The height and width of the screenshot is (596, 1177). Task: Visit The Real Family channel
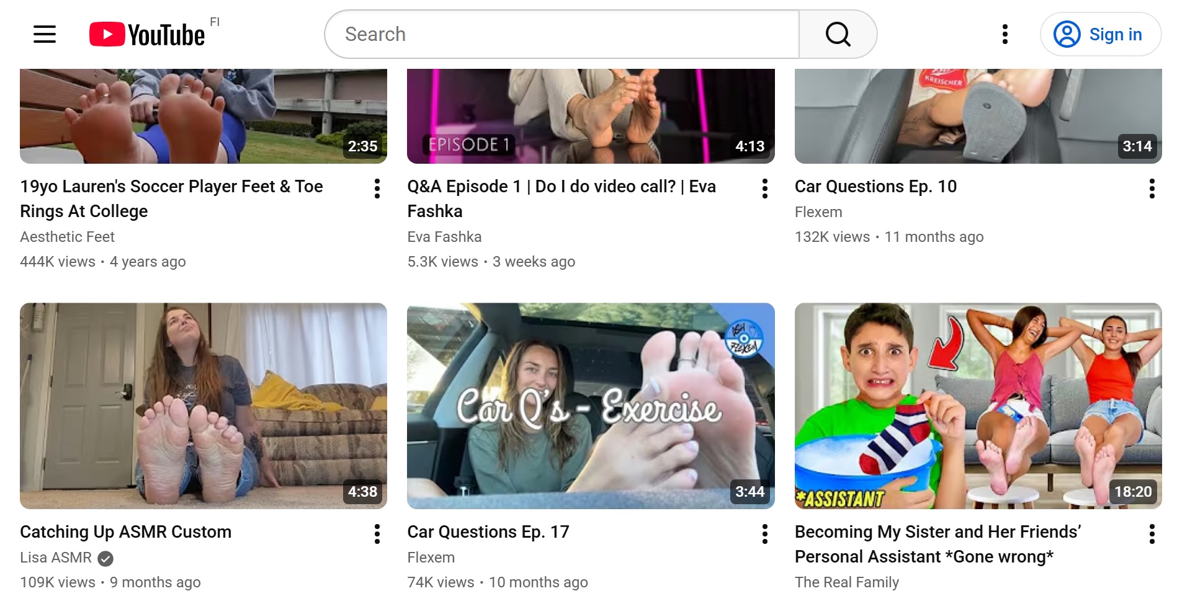pyautogui.click(x=846, y=582)
